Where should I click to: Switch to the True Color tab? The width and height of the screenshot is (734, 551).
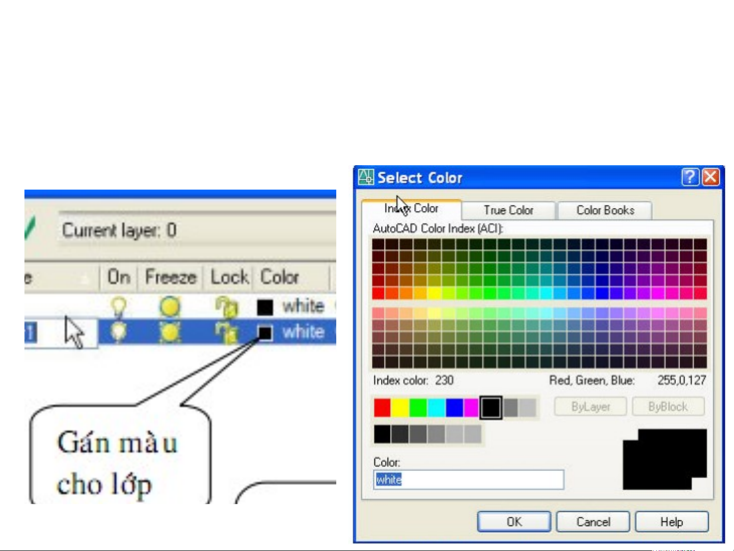508,210
